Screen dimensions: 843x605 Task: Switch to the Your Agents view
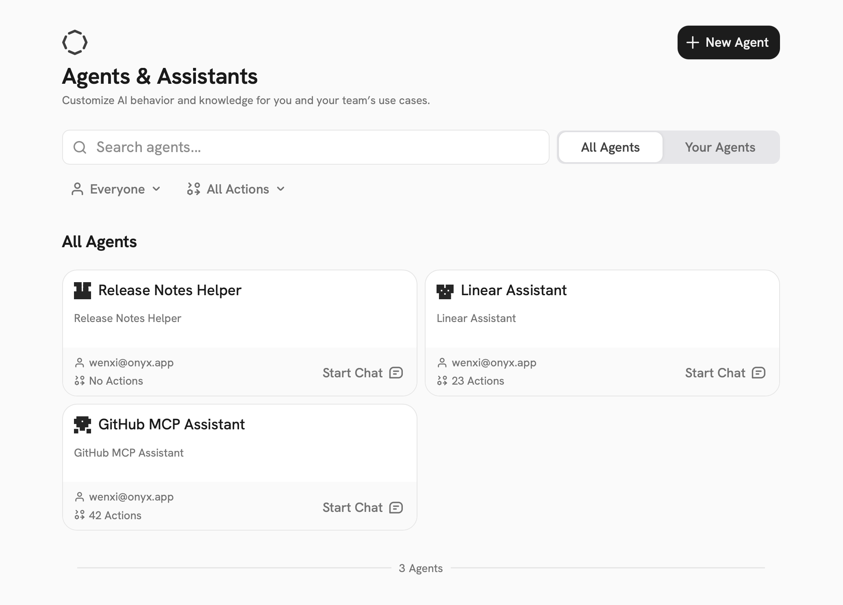click(x=720, y=147)
